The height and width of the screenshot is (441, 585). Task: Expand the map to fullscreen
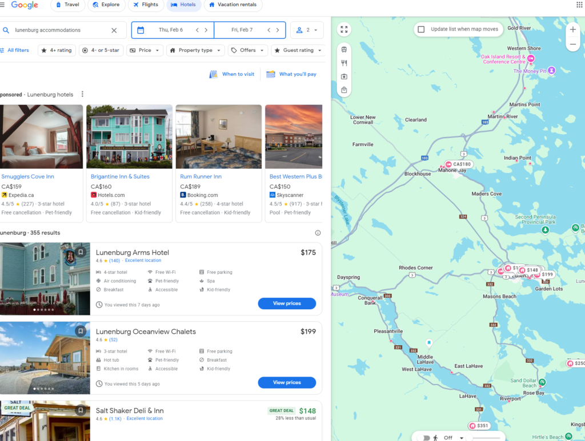coord(344,30)
